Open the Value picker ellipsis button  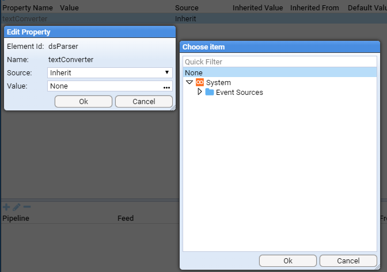(x=167, y=86)
